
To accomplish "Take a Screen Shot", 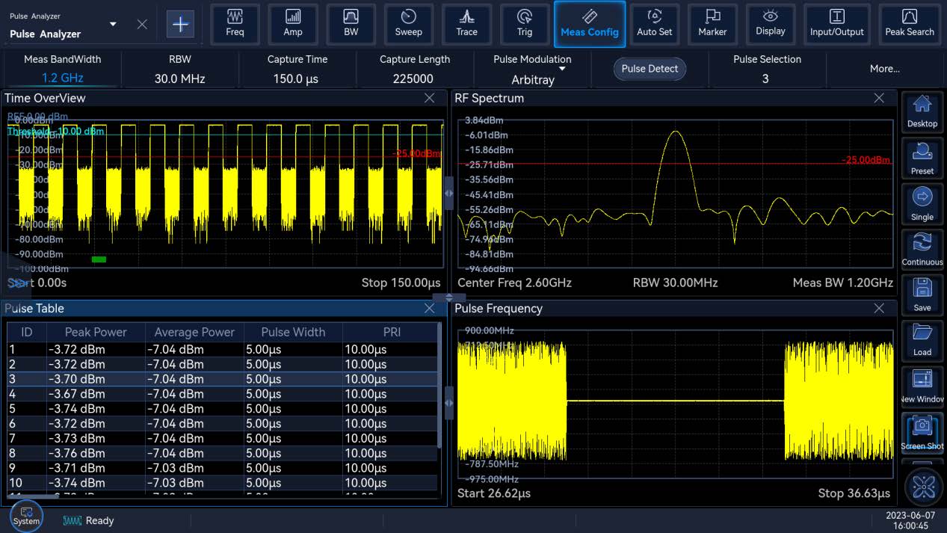I will click(x=922, y=433).
